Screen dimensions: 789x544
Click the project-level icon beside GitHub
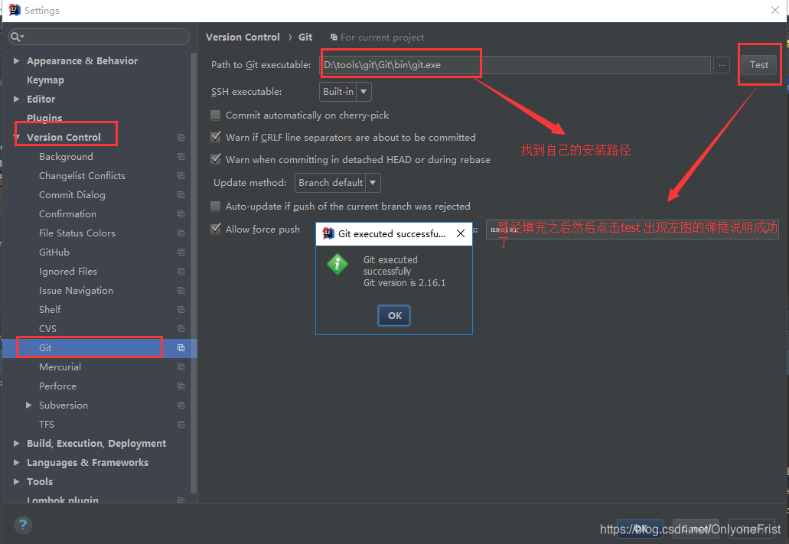[181, 252]
